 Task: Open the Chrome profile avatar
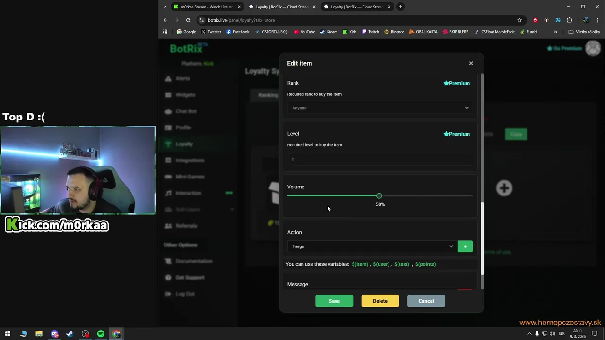[586, 20]
